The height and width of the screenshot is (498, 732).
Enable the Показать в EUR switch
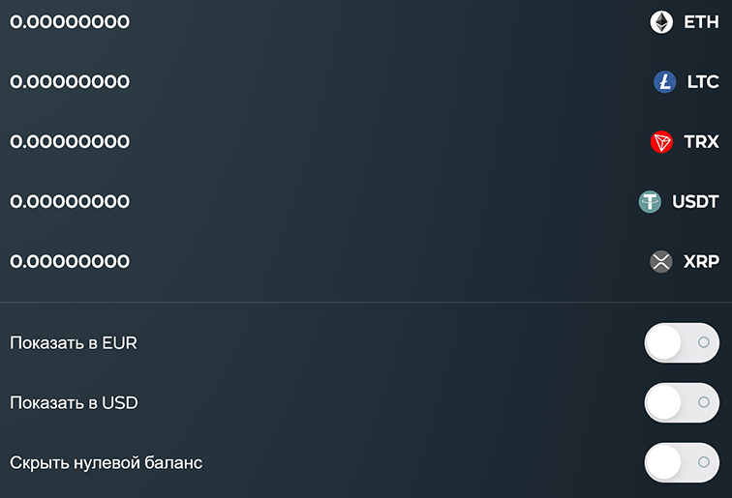(x=682, y=342)
